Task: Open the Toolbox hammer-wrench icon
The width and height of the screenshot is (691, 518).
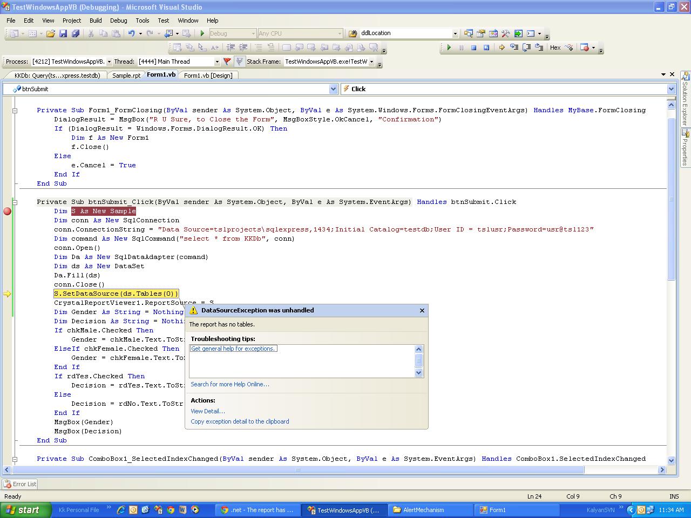Action: [x=506, y=33]
